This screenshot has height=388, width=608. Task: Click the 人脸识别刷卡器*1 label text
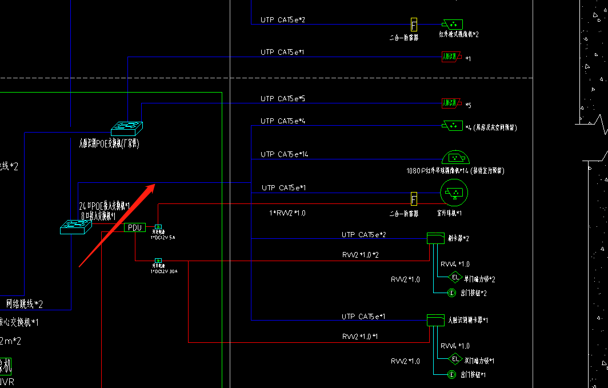pos(467,320)
